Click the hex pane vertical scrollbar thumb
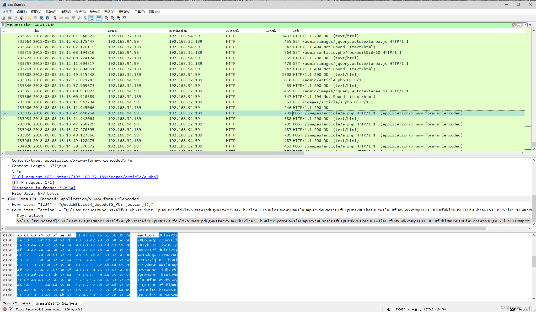536x312 pixels. [x=533, y=262]
